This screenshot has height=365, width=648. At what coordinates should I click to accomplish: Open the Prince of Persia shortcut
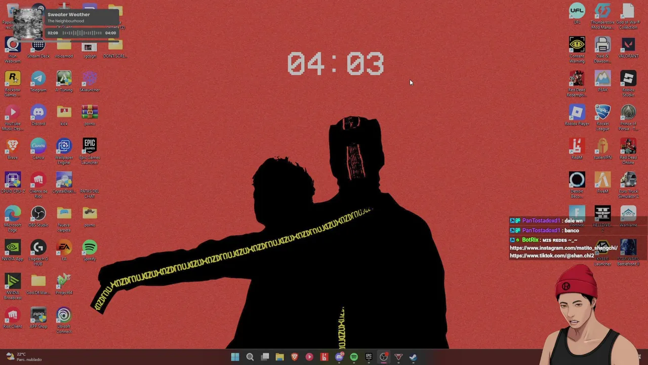pyautogui.click(x=628, y=118)
